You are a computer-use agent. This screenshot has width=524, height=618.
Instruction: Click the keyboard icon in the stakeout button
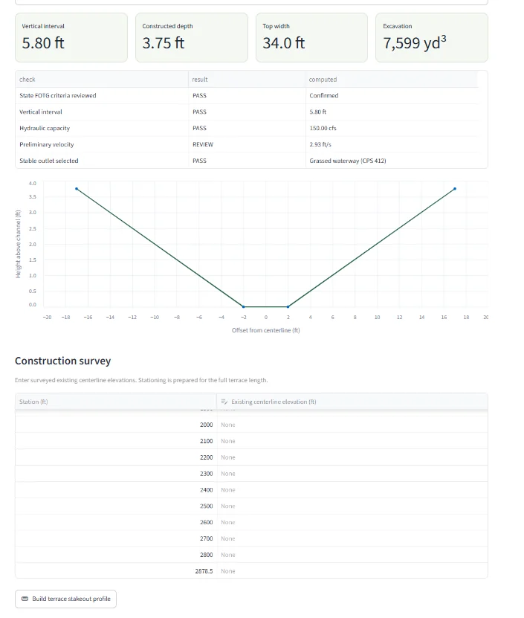[25, 599]
